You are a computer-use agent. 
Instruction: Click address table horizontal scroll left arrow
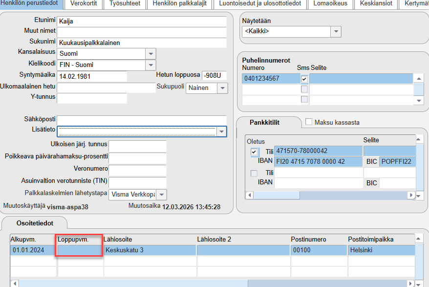pos(15,284)
